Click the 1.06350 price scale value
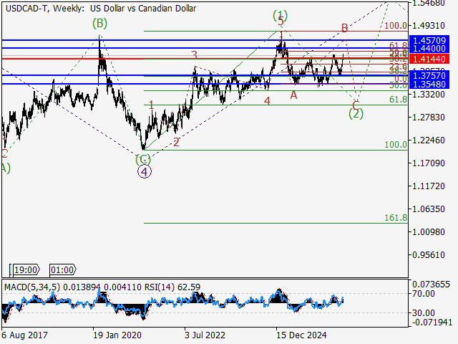 [x=429, y=209]
